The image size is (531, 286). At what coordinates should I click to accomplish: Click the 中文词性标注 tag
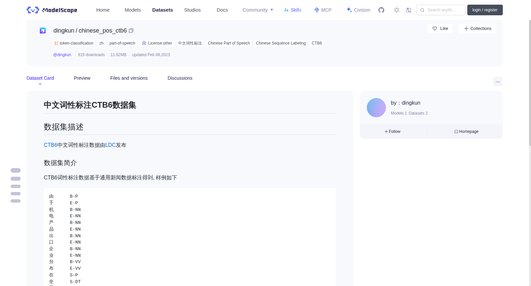[190, 43]
